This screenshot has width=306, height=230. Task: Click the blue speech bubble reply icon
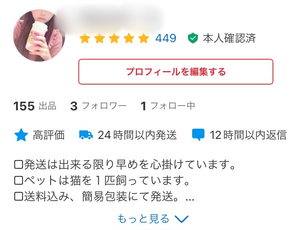tap(198, 135)
